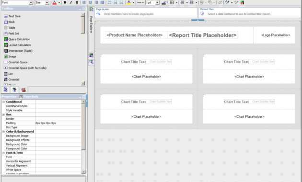This screenshot has height=182, width=302.
Task: Select Crosstab Space (with fact cells)
Action: click(x=25, y=68)
